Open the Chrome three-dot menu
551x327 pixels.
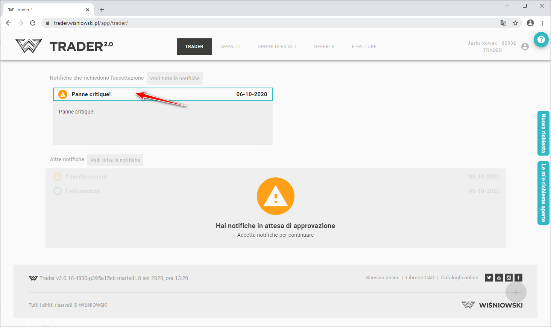pos(542,23)
